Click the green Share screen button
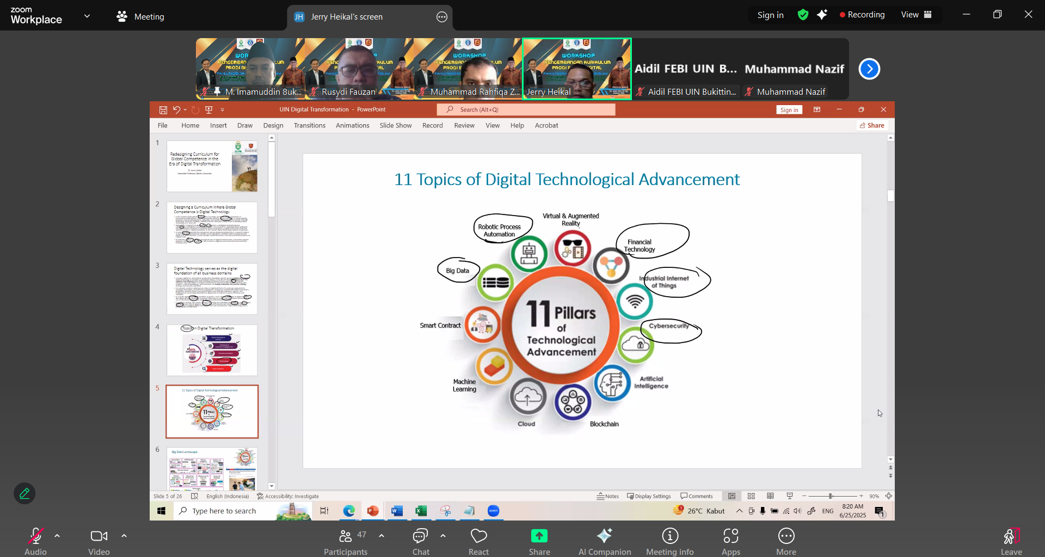 click(x=539, y=541)
